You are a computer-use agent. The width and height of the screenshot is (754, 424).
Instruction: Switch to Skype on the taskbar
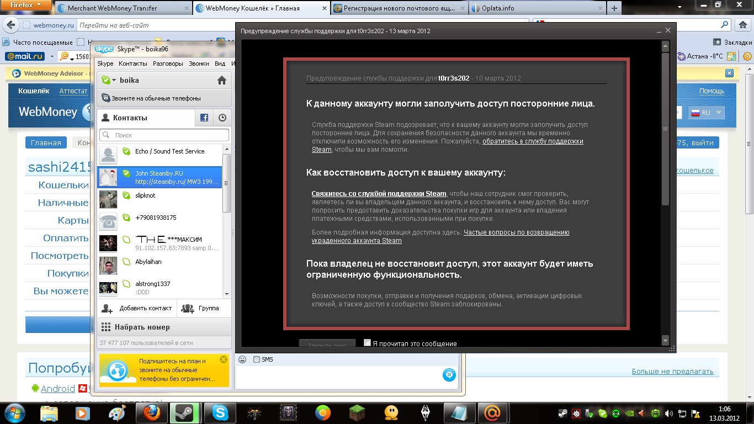tap(220, 413)
